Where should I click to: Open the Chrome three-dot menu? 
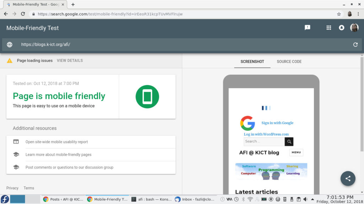click(358, 14)
